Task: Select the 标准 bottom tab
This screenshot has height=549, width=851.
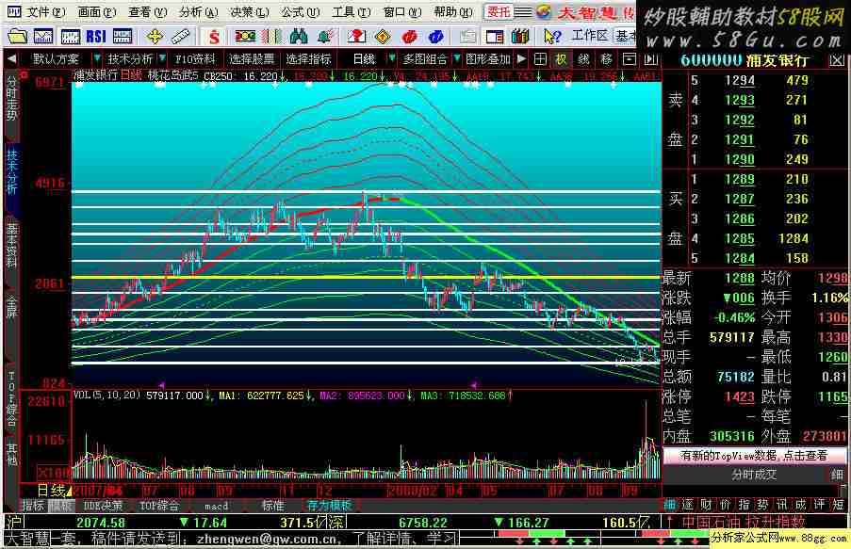Action: [272, 506]
